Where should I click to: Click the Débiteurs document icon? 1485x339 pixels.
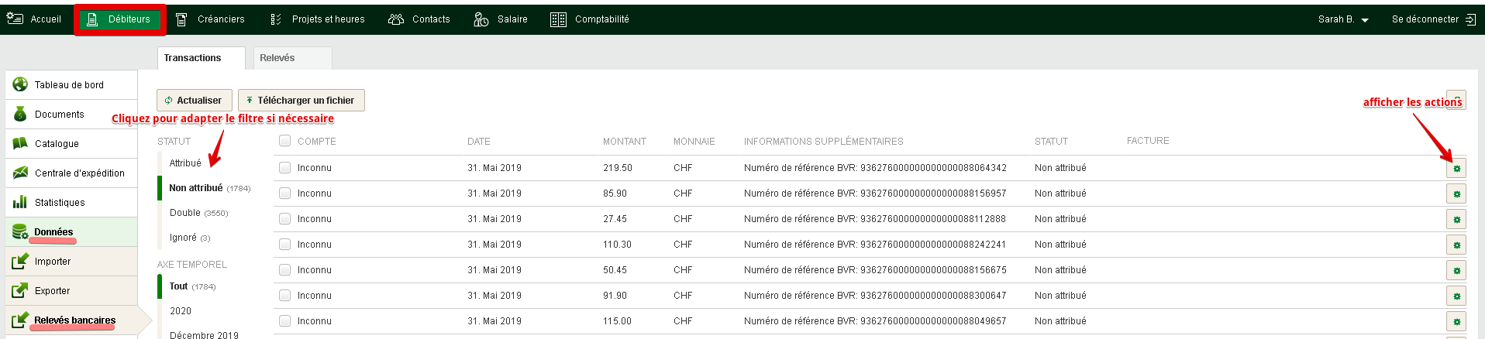pyautogui.click(x=92, y=19)
